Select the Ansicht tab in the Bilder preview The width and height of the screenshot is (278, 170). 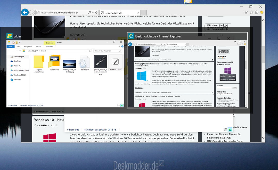38,47
